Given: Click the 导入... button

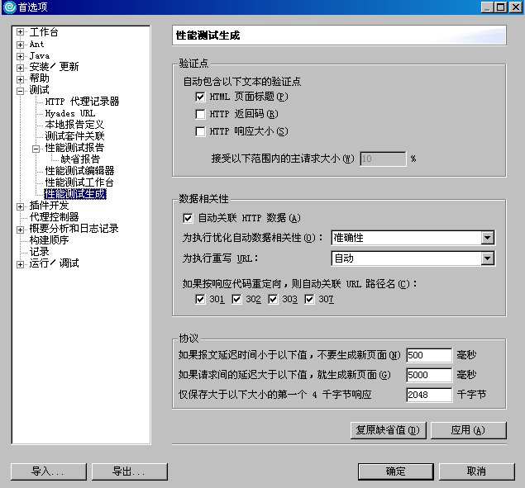Looking at the screenshot, I should pyautogui.click(x=49, y=471).
